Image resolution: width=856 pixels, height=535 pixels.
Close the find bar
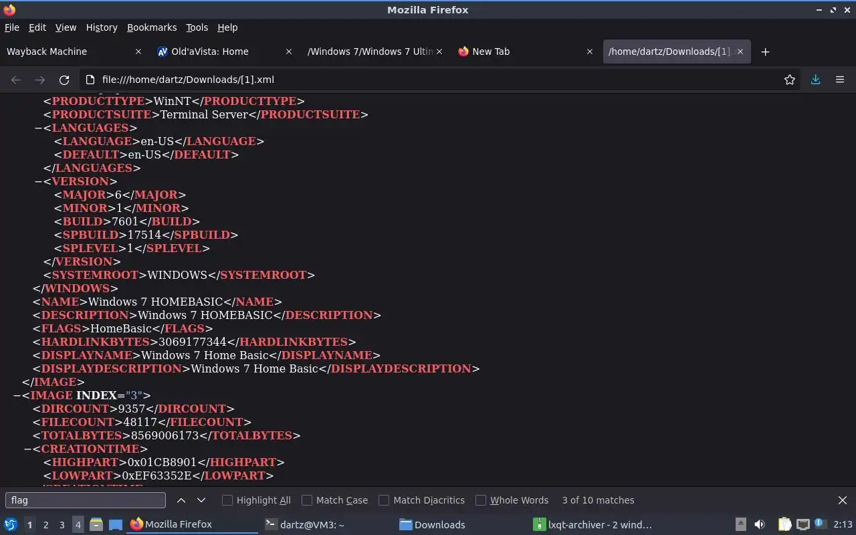pyautogui.click(x=843, y=500)
